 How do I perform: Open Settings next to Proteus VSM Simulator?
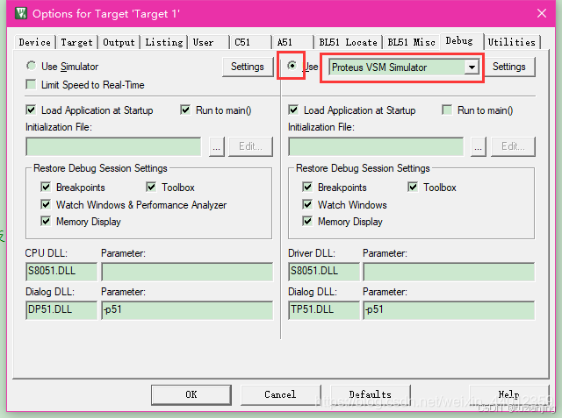pyautogui.click(x=508, y=67)
